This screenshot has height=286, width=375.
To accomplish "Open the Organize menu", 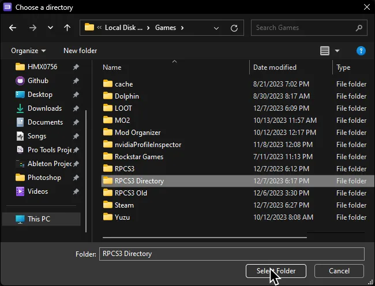I will 28,51.
